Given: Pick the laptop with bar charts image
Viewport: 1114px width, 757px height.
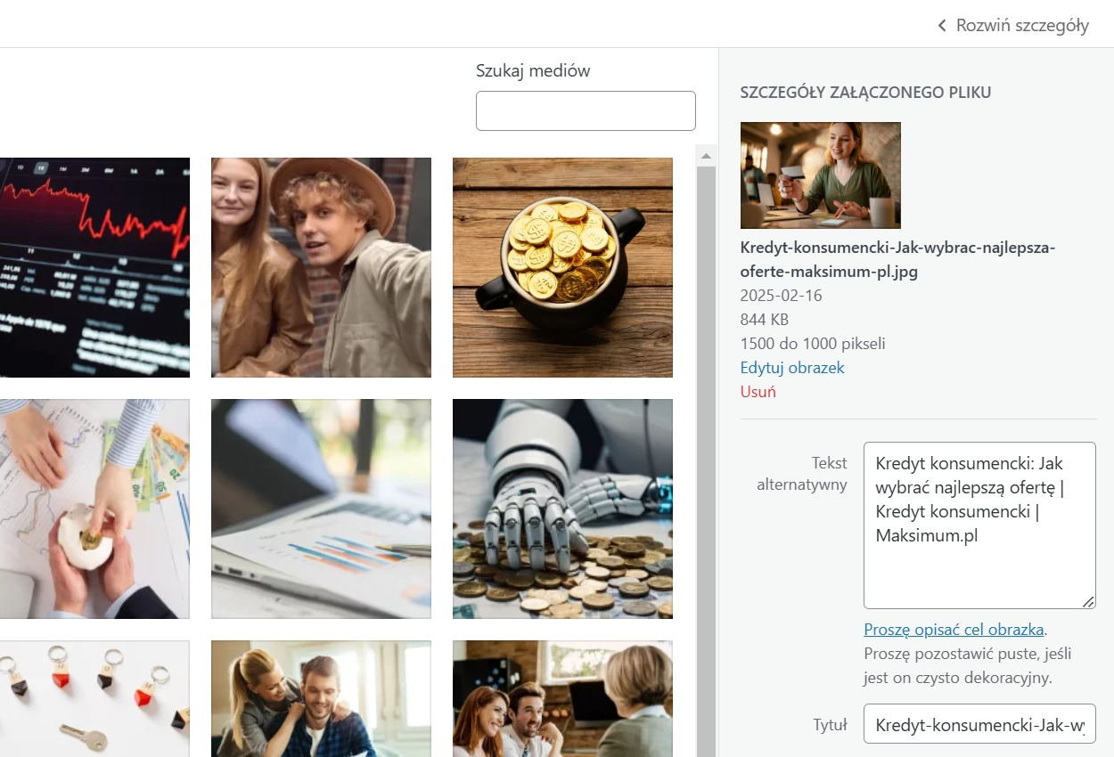Looking at the screenshot, I should (321, 509).
